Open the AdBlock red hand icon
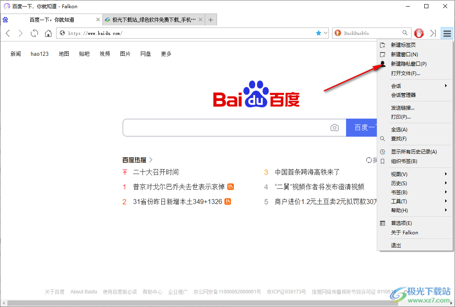 click(419, 33)
